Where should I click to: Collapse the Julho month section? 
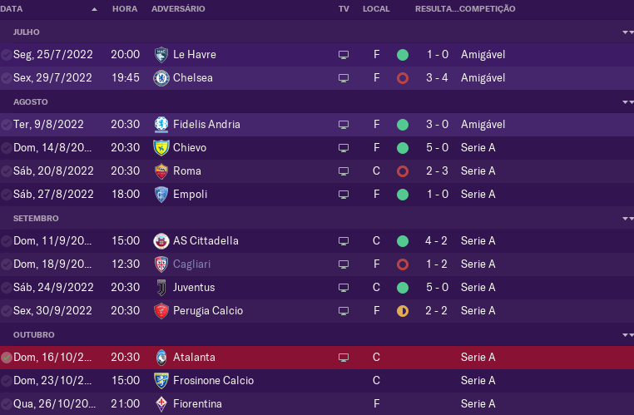pos(627,32)
